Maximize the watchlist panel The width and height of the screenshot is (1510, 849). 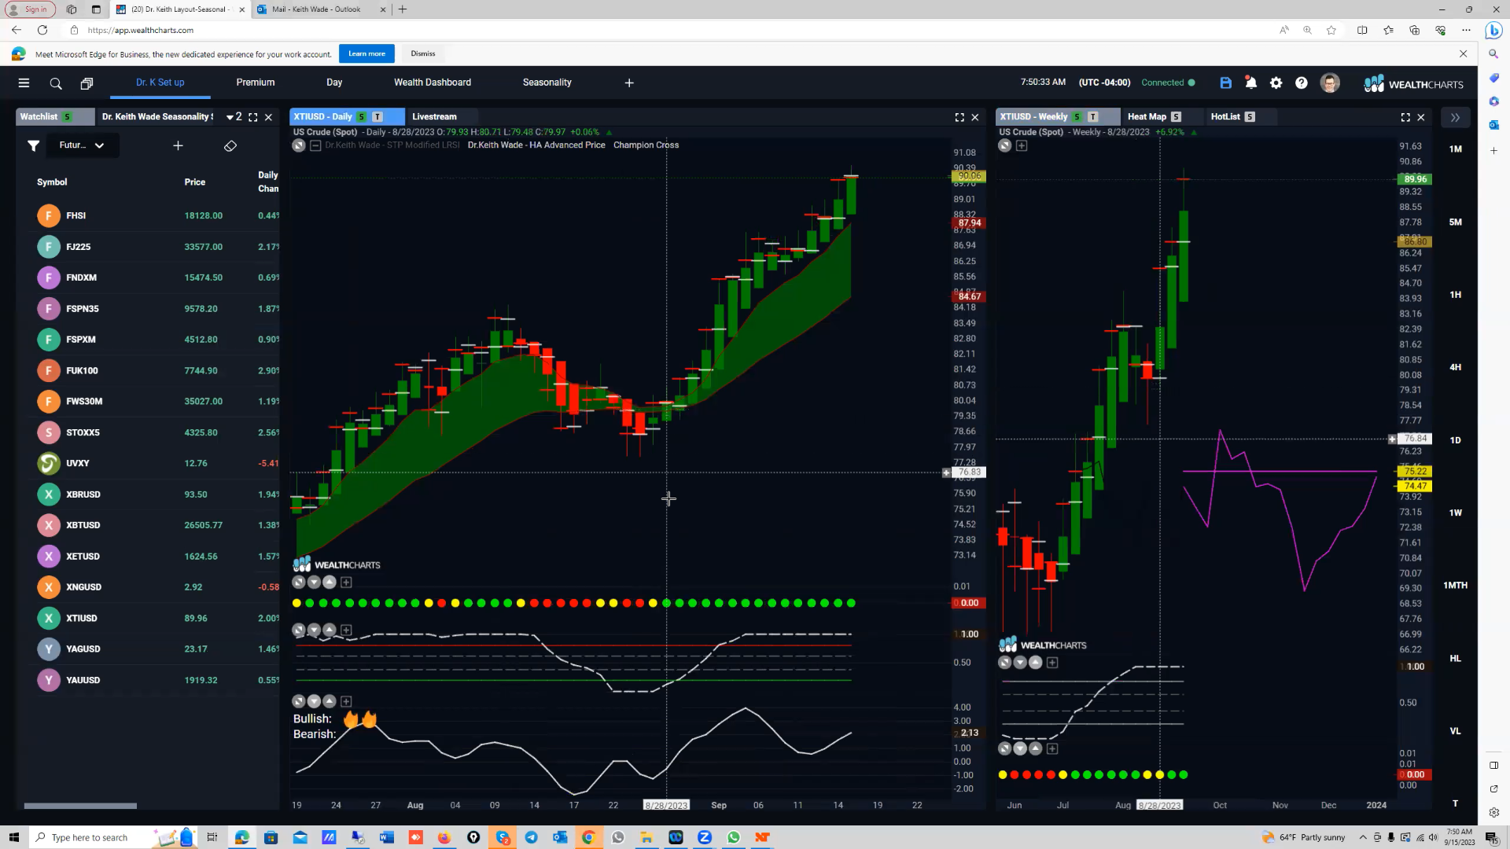pyautogui.click(x=252, y=116)
